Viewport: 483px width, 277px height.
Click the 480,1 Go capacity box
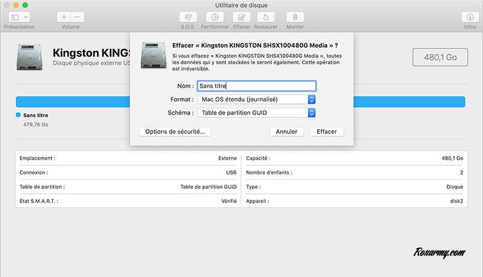(440, 57)
